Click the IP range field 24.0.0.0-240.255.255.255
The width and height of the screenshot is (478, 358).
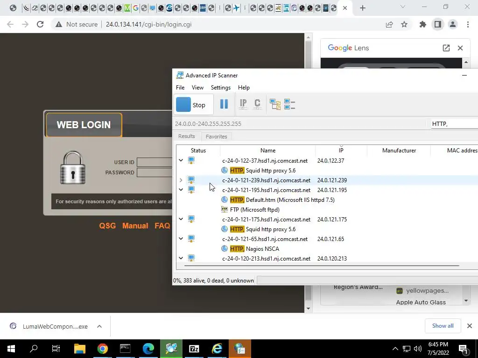299,124
